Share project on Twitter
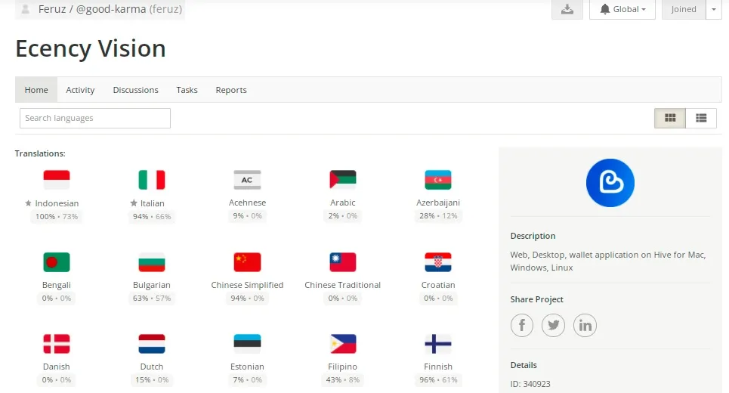The width and height of the screenshot is (729, 393). [x=553, y=325]
